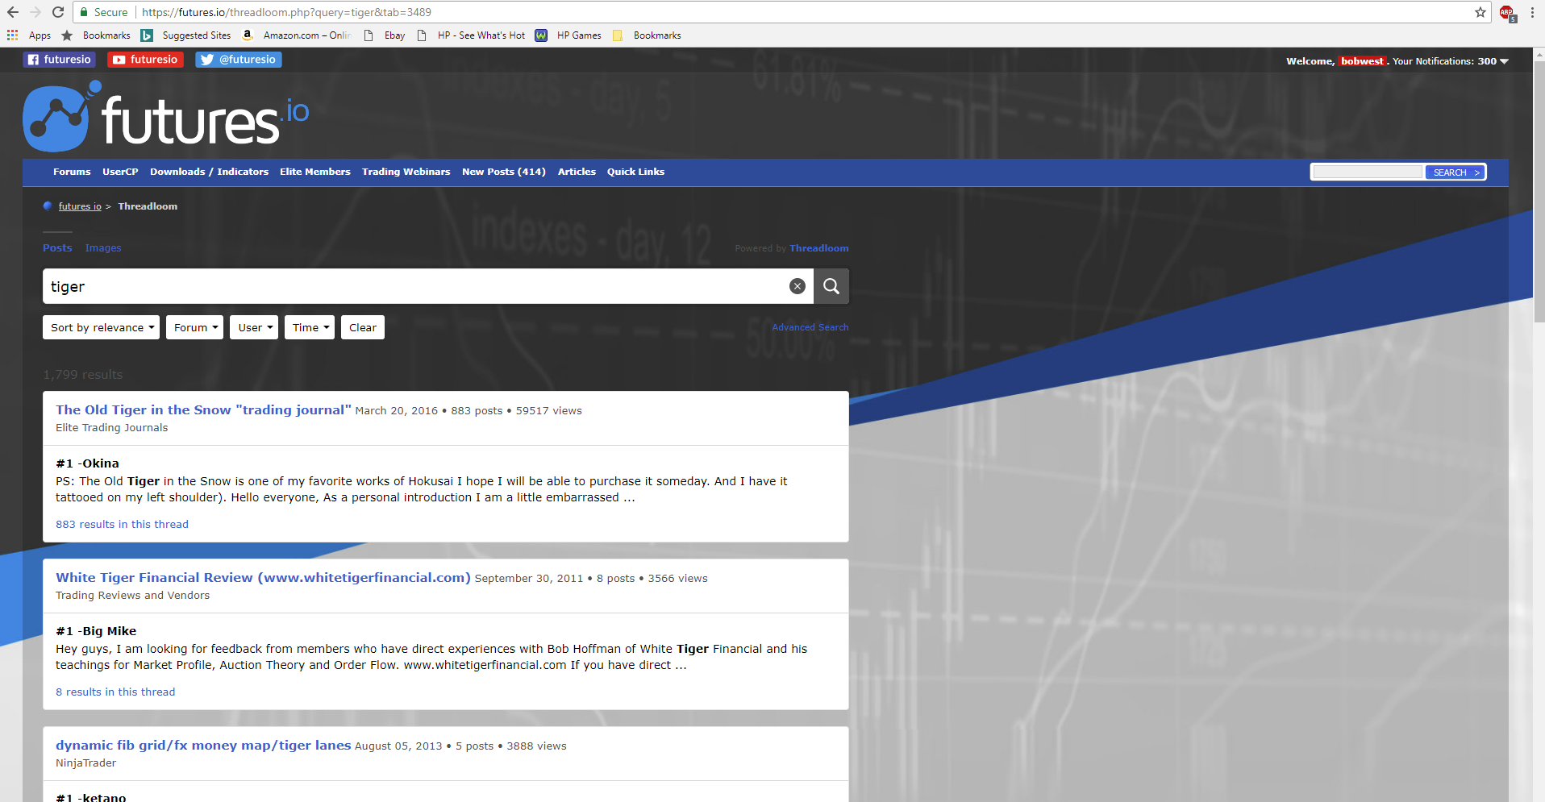Screen dimensions: 1545x802
Task: Click the navbar search text field
Action: pos(1368,172)
